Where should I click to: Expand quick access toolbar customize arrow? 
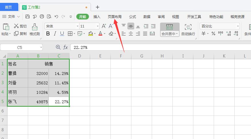[x=71, y=17]
